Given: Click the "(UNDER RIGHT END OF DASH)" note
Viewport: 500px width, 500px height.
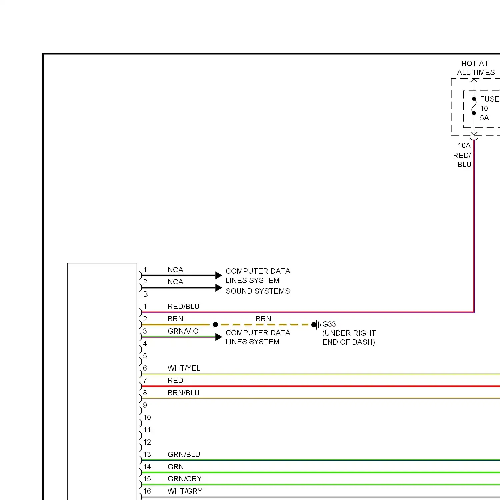Looking at the screenshot, I should pyautogui.click(x=349, y=338).
